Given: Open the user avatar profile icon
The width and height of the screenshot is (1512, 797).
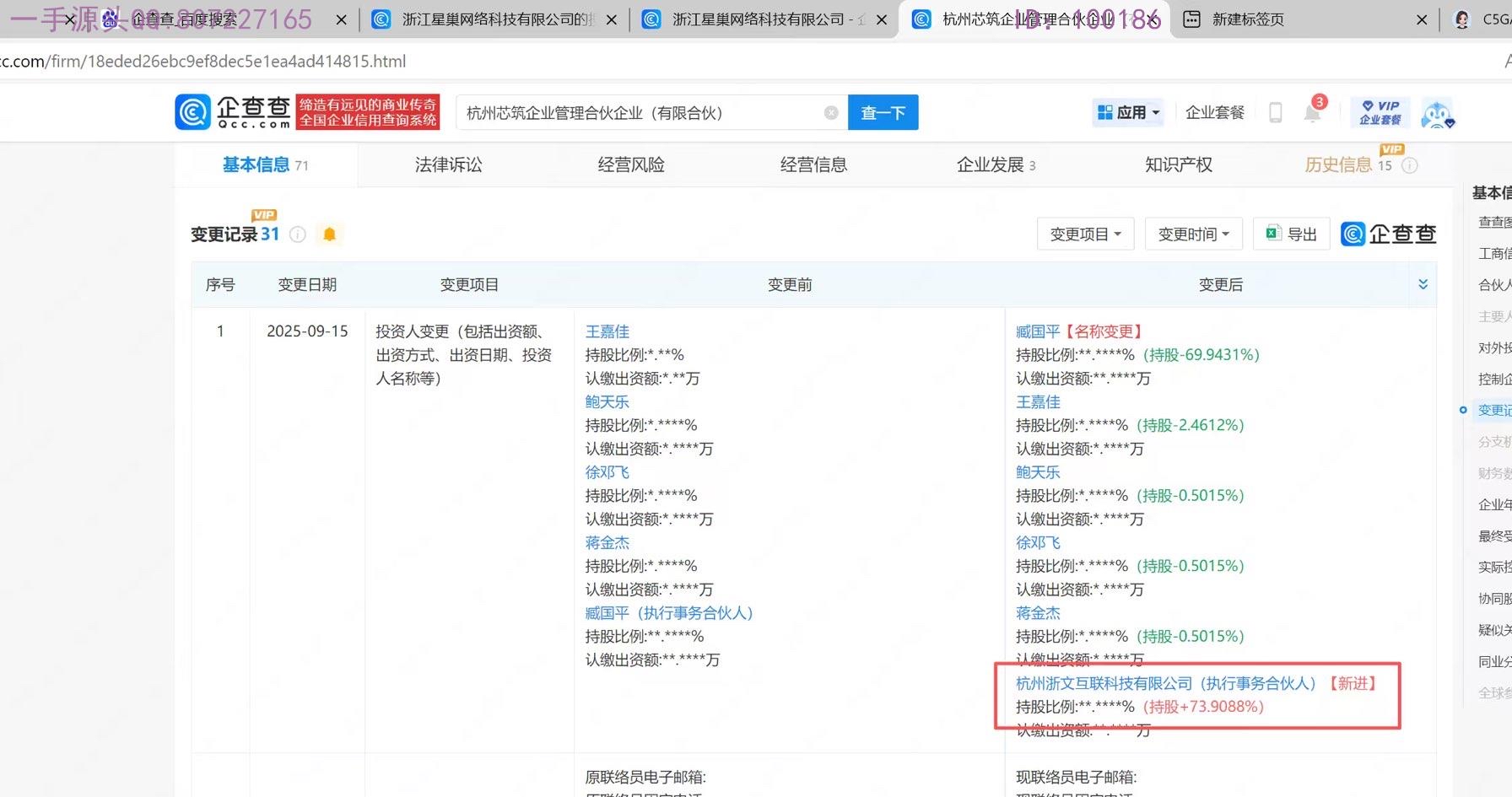Looking at the screenshot, I should (1437, 113).
